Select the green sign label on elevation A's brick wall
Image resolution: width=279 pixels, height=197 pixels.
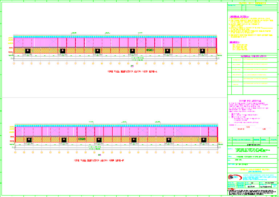tap(150, 50)
